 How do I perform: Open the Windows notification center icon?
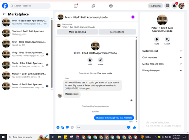tap(184, 137)
